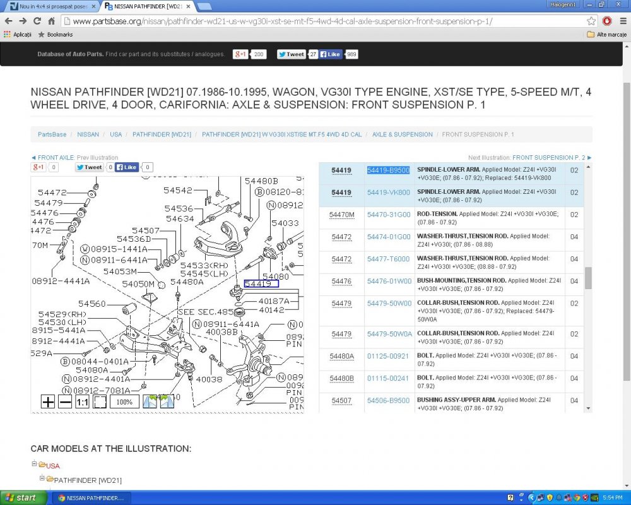Screen dimensions: 631x505
Task: Click the header Tweet button
Action: [x=292, y=54]
